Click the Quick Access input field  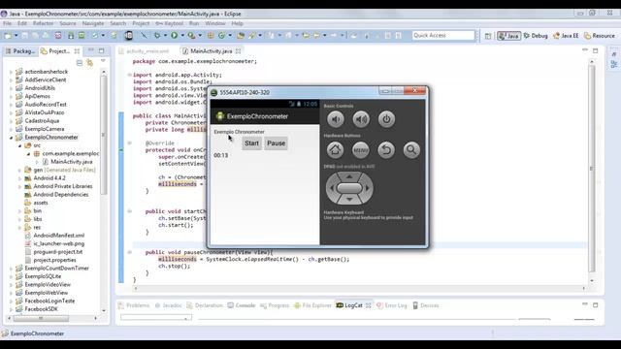pos(443,36)
